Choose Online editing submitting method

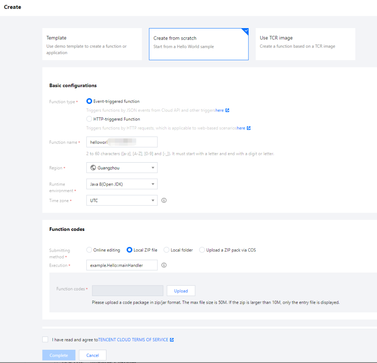[89, 250]
